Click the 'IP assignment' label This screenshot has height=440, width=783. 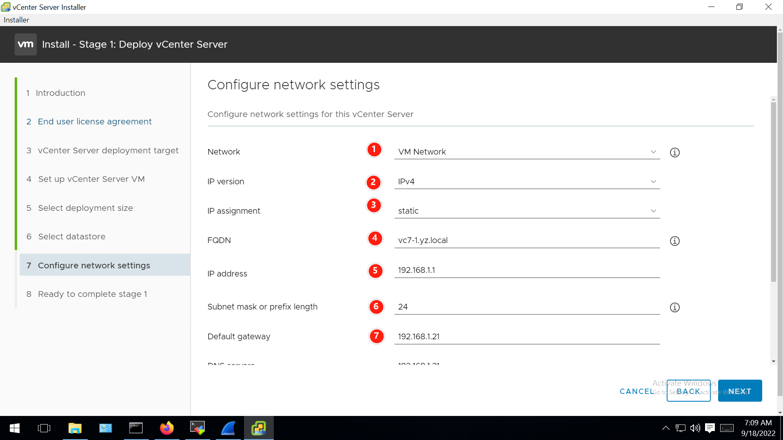[233, 211]
